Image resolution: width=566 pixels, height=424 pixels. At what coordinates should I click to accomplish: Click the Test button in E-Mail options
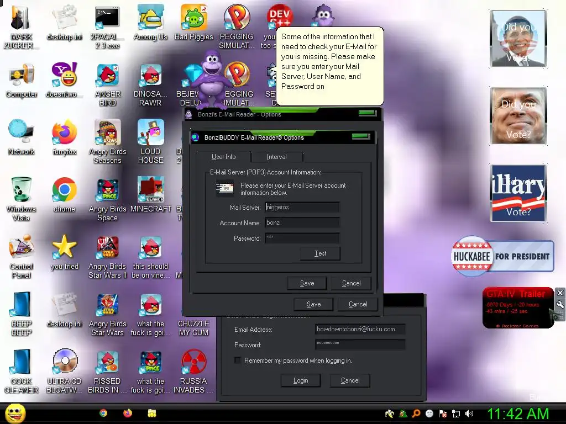(320, 253)
